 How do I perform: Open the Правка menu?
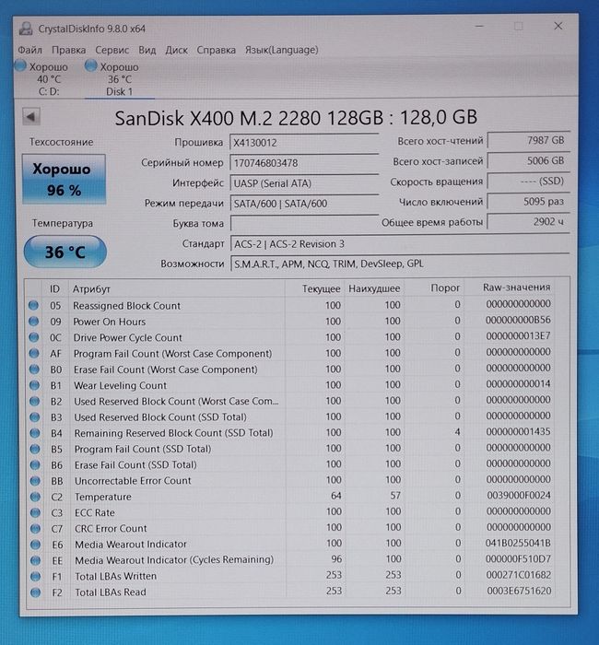click(x=69, y=50)
